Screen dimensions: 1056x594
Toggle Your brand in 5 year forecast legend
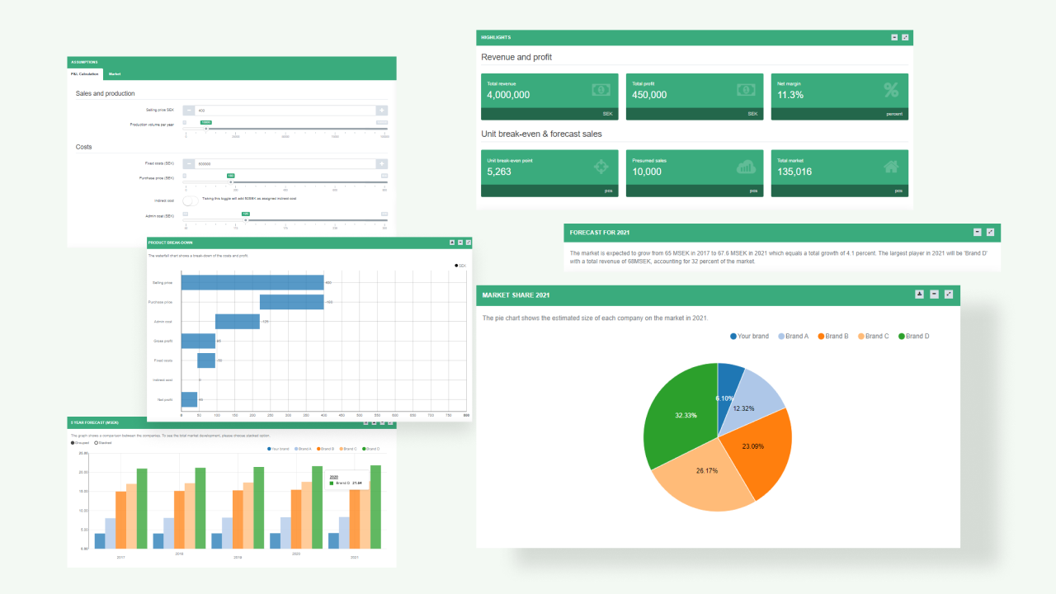[x=278, y=449]
